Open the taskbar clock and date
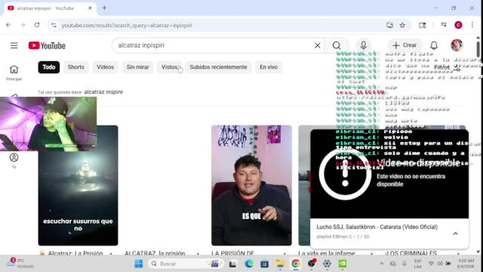This screenshot has width=483, height=272. click(466, 263)
